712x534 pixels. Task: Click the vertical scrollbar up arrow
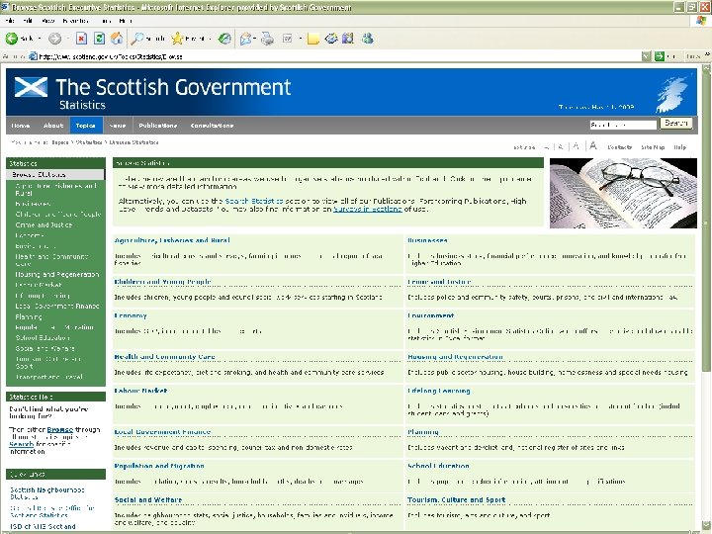click(x=706, y=68)
